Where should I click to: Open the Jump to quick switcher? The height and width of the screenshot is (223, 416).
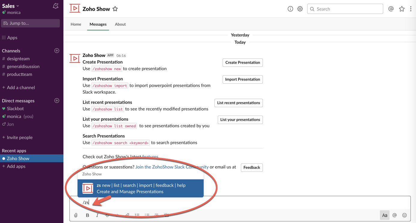(x=30, y=23)
